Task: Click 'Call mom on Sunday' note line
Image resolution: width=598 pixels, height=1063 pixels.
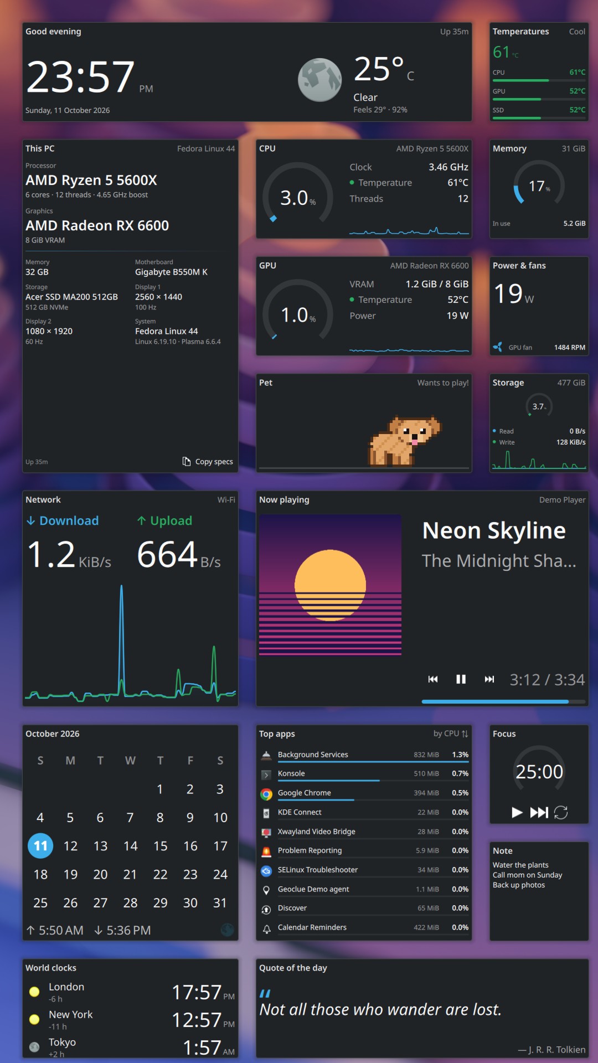Action: click(x=527, y=875)
